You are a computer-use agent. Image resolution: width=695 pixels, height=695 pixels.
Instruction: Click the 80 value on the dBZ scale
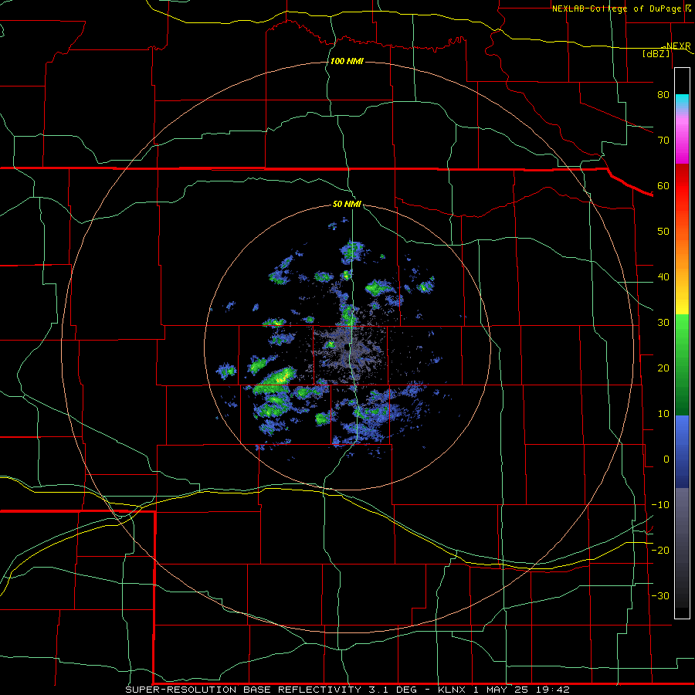point(663,95)
